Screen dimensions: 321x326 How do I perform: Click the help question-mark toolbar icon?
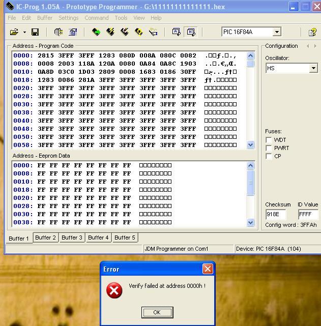point(312,32)
